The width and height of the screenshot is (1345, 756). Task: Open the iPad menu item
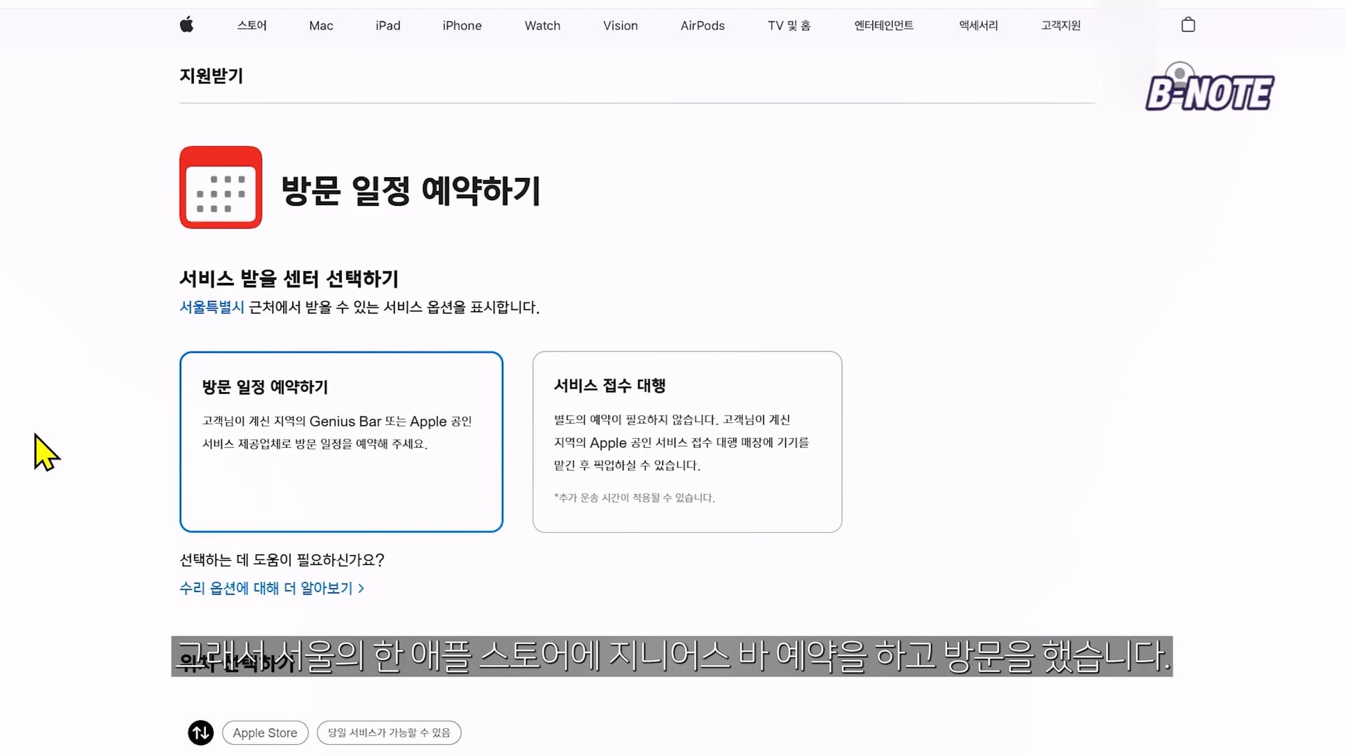coord(388,26)
